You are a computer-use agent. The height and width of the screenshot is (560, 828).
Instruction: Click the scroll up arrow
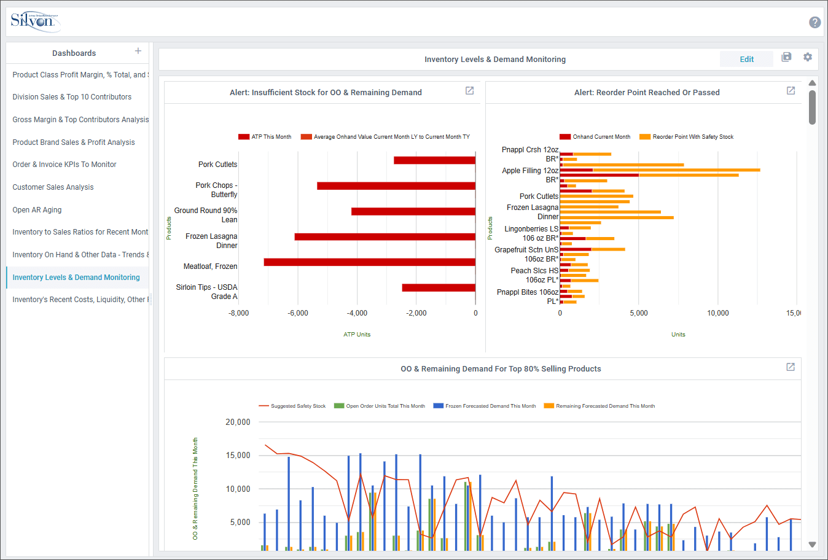(x=812, y=83)
